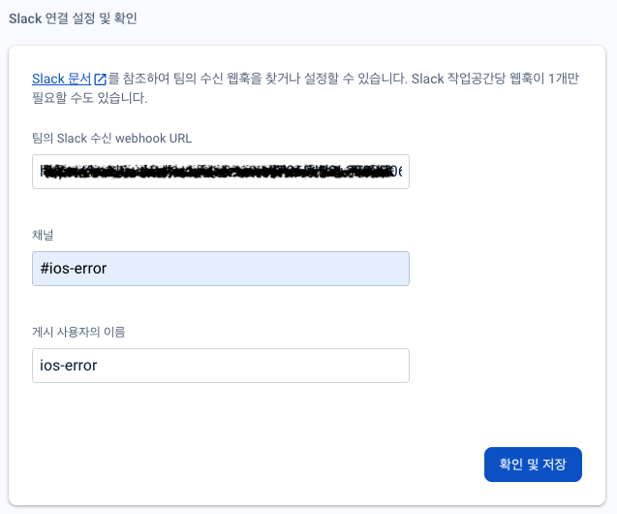Place cursor after ios-error in the username field
617x514 pixels.
(x=99, y=366)
